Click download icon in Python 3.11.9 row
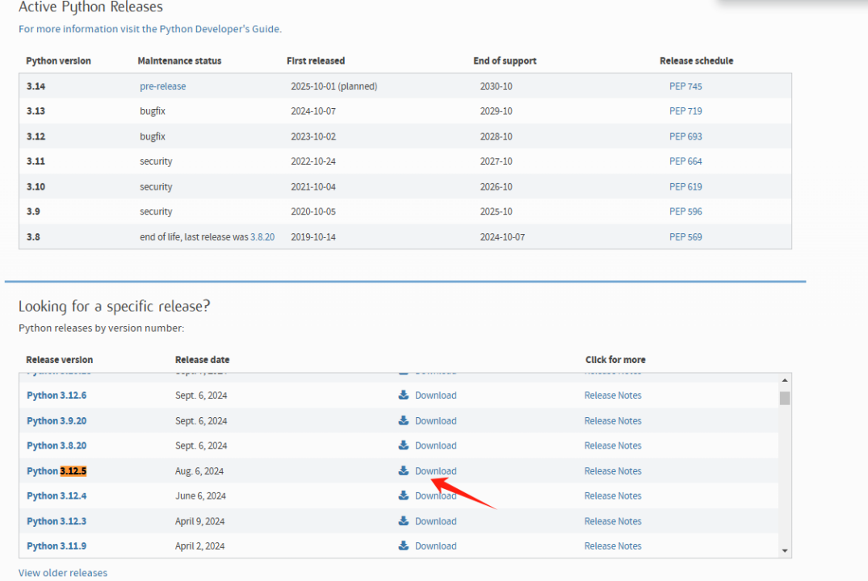Image resolution: width=868 pixels, height=581 pixels. coord(404,546)
